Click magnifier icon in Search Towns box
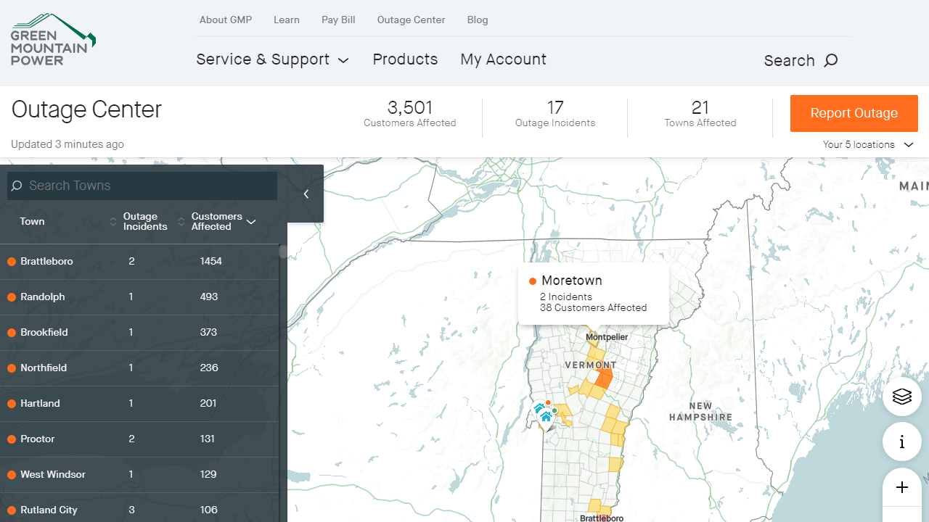Screen dimensions: 929x522 tap(17, 186)
